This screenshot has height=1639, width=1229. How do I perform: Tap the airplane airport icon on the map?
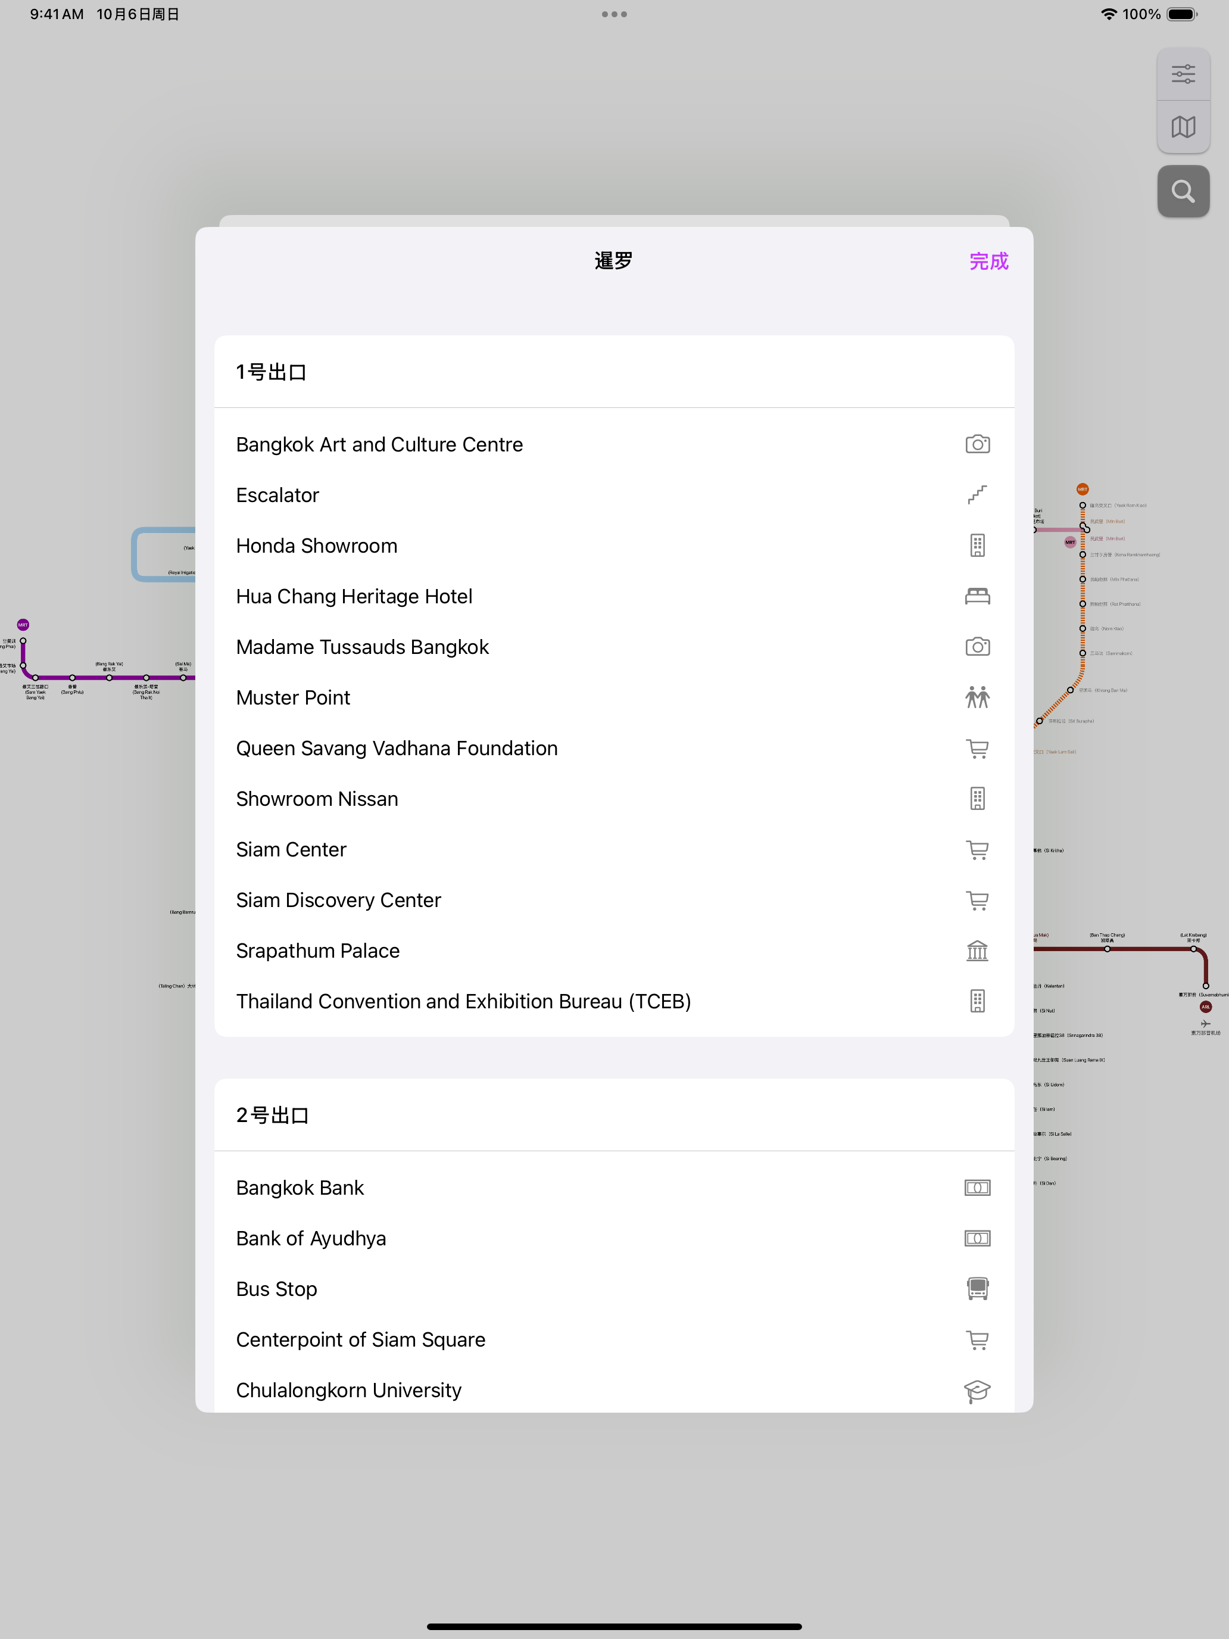pyautogui.click(x=1205, y=1023)
